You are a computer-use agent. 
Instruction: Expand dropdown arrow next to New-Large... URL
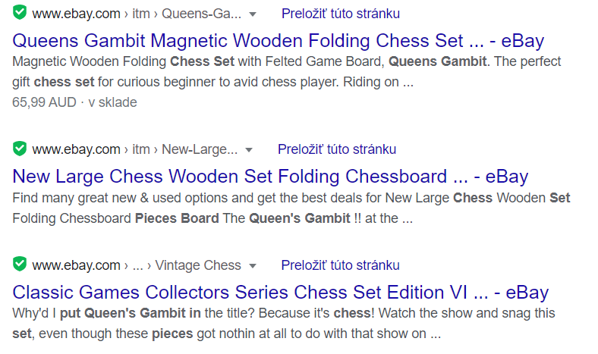[249, 150]
